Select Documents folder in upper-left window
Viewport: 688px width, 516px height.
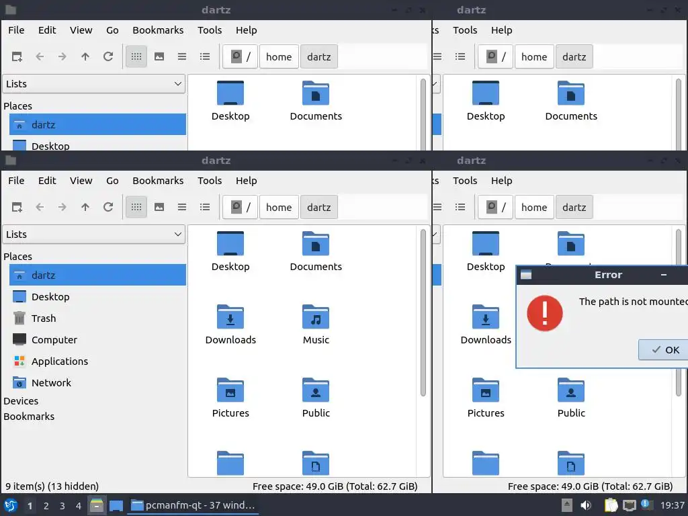(316, 101)
